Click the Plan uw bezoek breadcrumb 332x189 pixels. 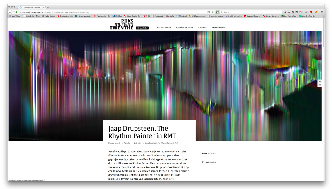(114, 143)
